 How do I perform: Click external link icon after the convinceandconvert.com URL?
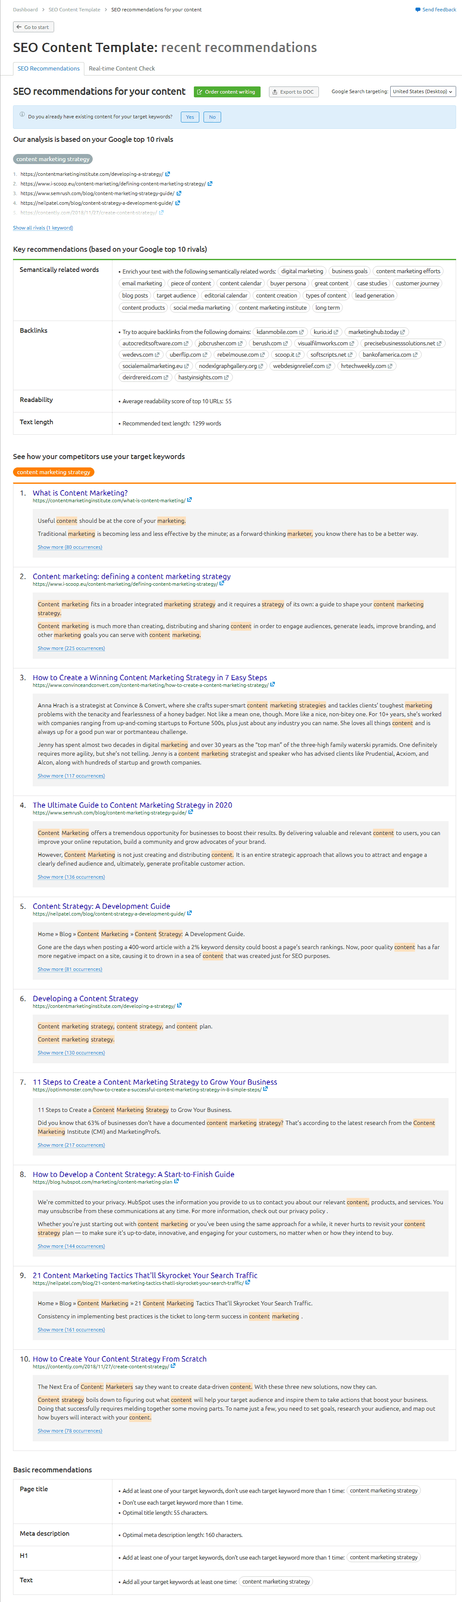pos(272,685)
